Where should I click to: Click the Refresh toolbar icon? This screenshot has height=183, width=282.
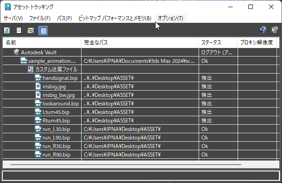click(x=7, y=30)
